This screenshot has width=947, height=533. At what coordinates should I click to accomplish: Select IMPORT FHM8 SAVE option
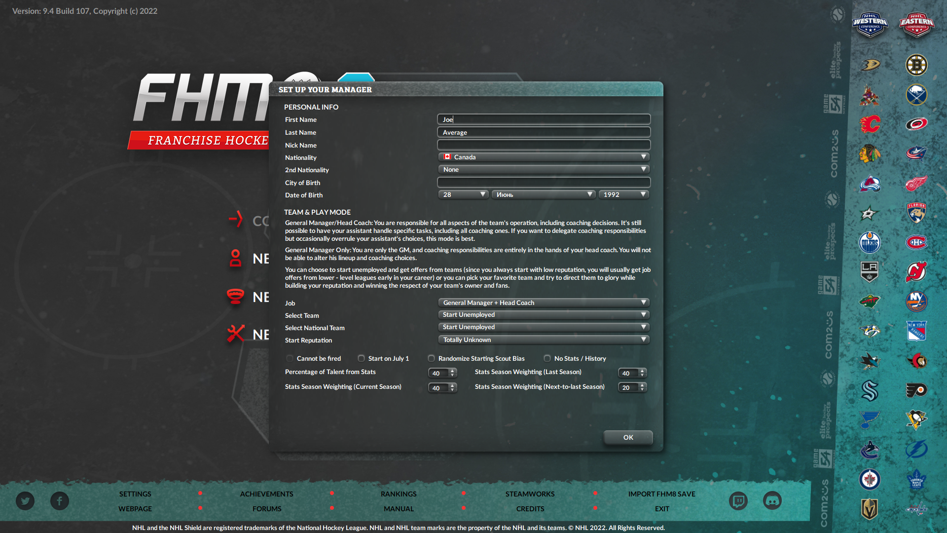coord(662,494)
